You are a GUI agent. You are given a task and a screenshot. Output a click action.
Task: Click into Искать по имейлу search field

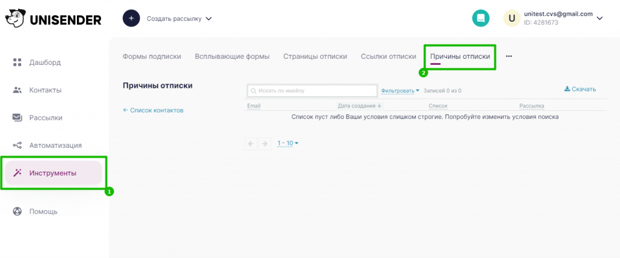tap(312, 91)
